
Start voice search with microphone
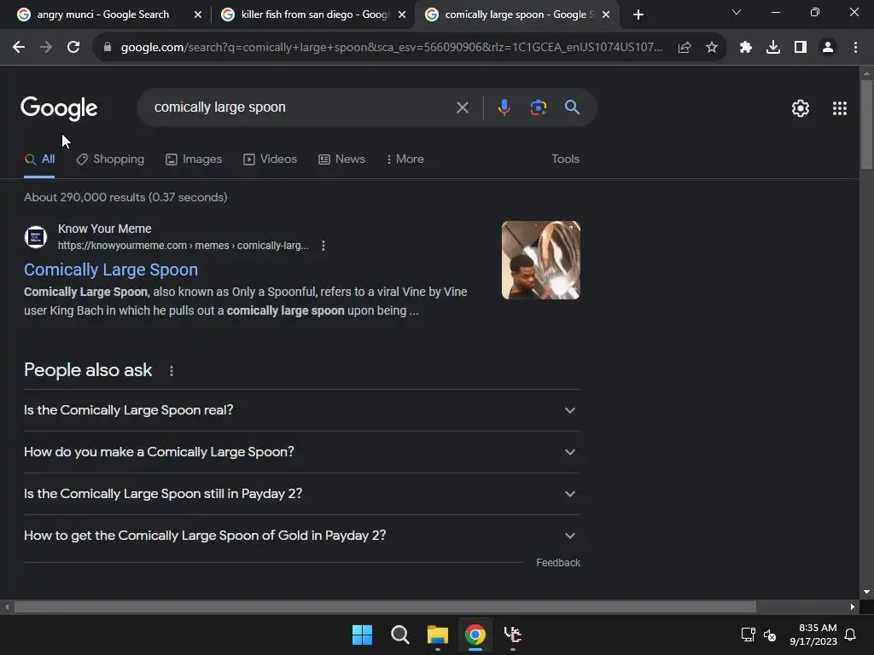coord(504,107)
